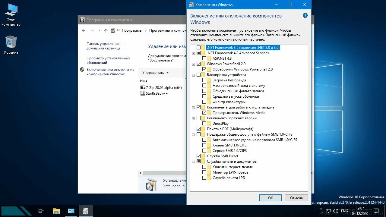Click the back arrow in Programs window

point(84,30)
